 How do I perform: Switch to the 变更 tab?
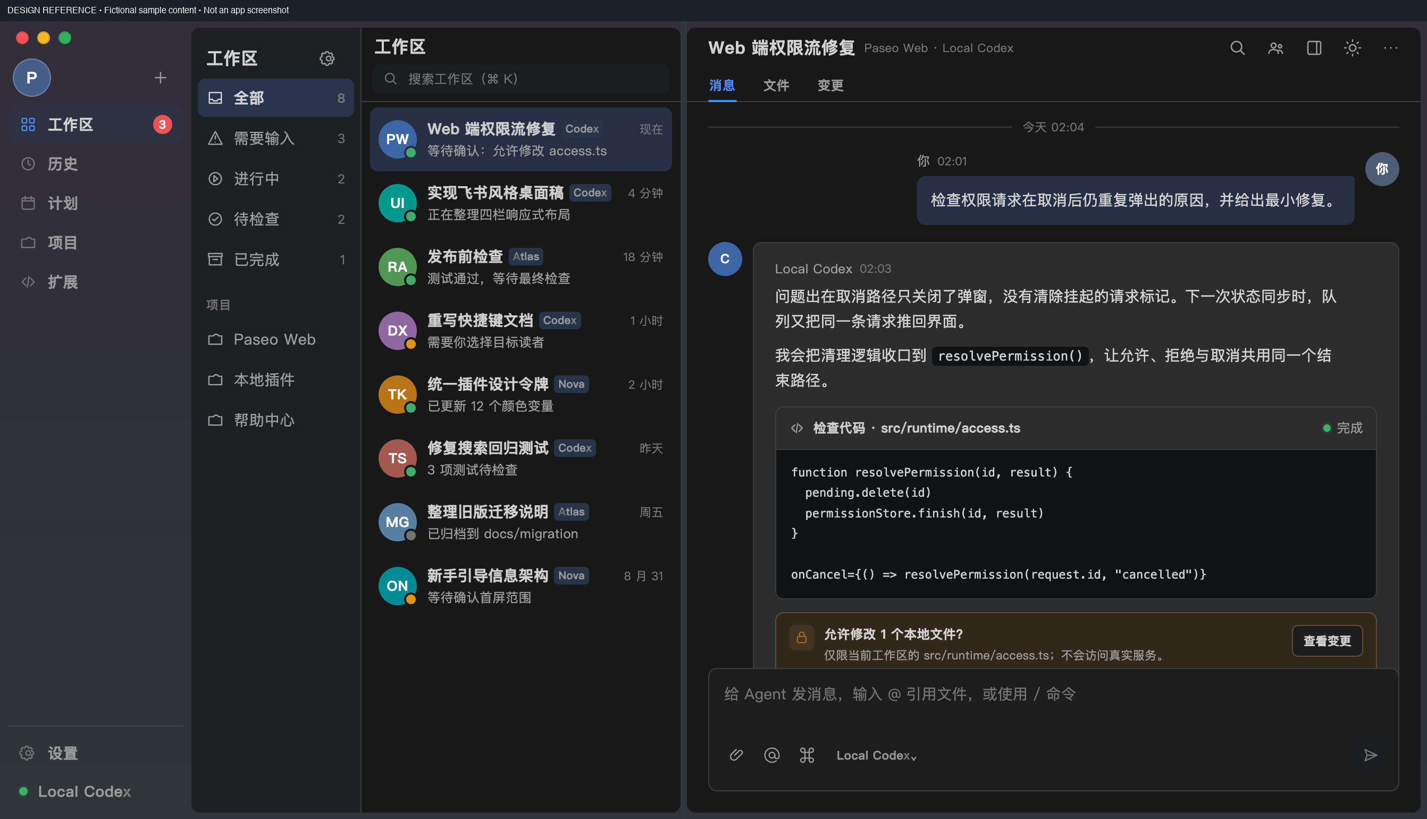point(830,86)
